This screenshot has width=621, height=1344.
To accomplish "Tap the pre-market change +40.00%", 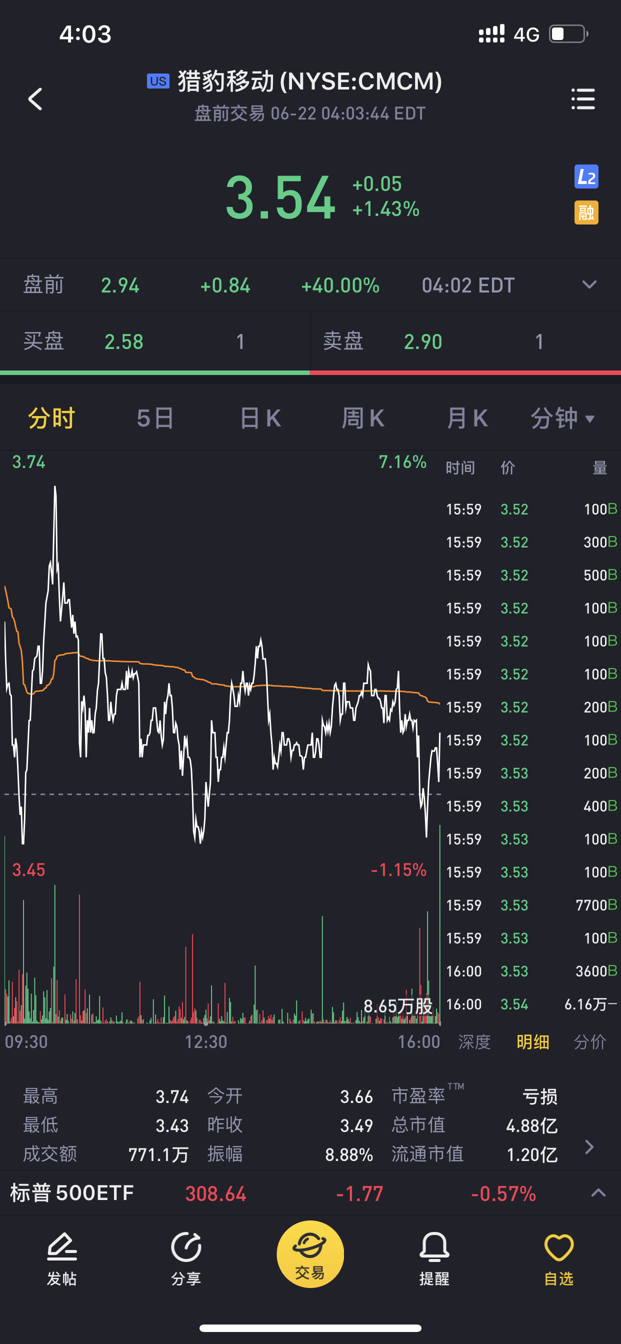I will [x=340, y=285].
